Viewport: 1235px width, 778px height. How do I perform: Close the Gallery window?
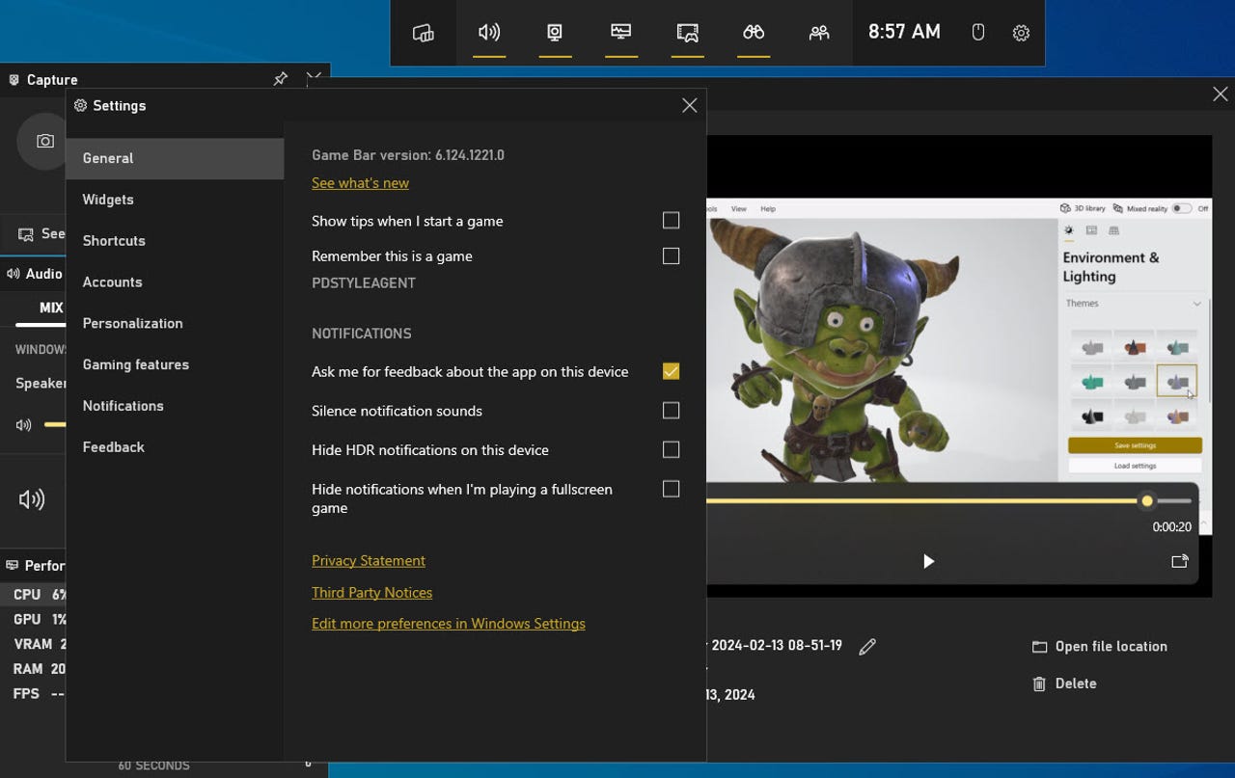click(x=1221, y=94)
